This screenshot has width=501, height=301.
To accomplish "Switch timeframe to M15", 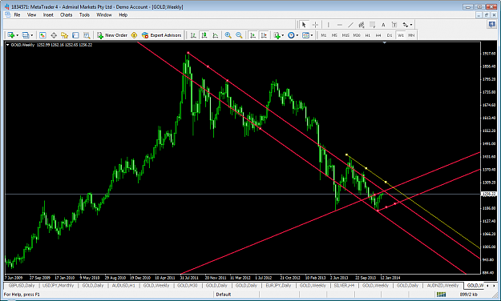I will tap(345, 35).
